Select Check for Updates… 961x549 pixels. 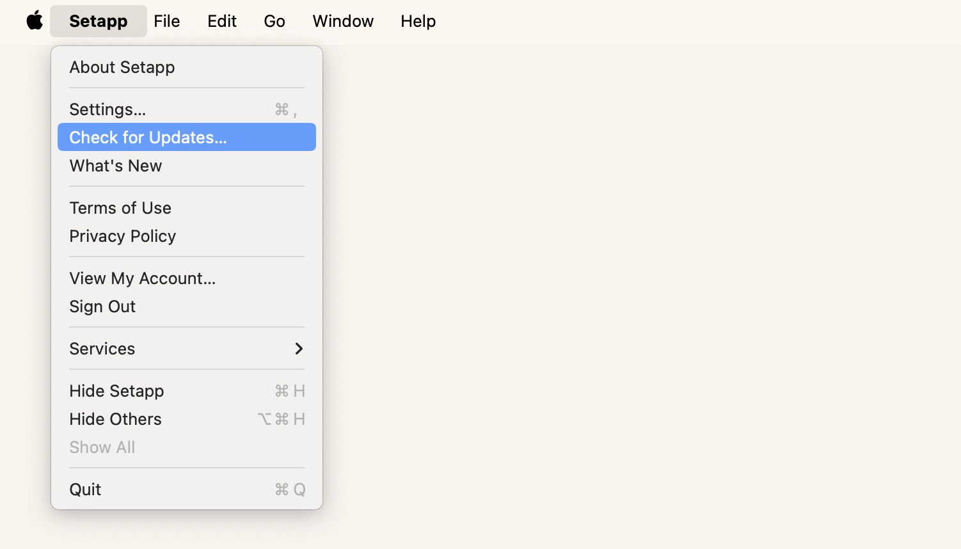[x=187, y=138]
